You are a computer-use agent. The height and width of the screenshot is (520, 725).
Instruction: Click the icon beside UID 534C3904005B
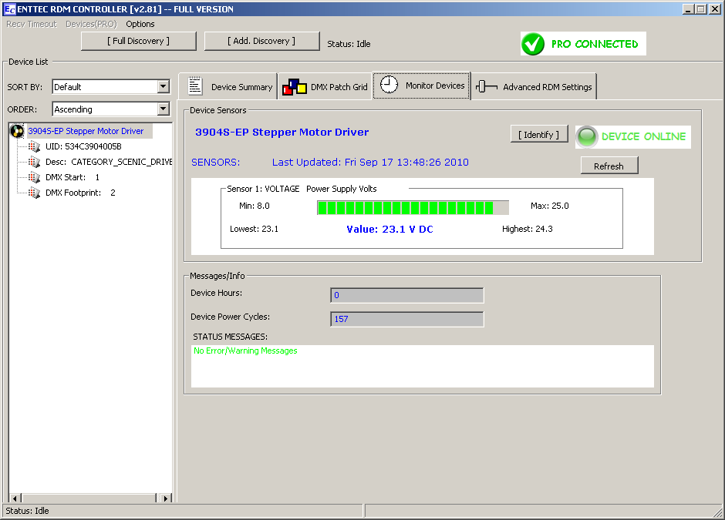[34, 146]
